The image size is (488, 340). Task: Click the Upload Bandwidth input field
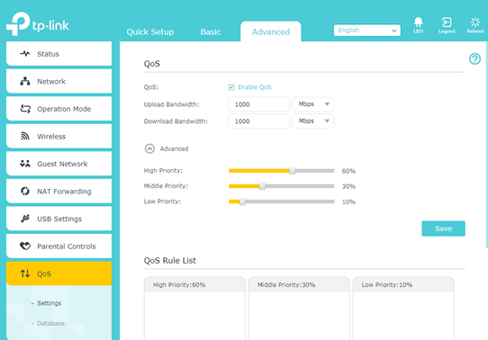click(x=258, y=104)
